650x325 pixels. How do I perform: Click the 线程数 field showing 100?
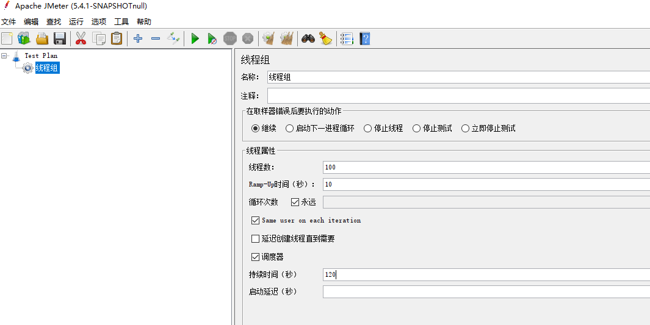(x=486, y=167)
